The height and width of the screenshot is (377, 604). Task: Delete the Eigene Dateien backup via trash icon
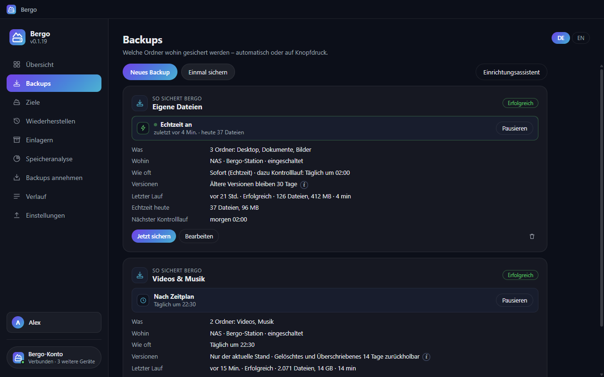point(532,236)
